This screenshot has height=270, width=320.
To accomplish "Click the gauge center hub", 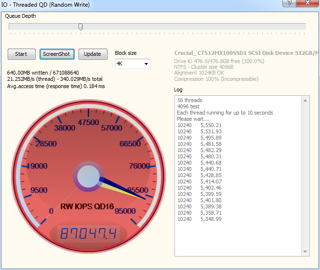I will [87, 177].
